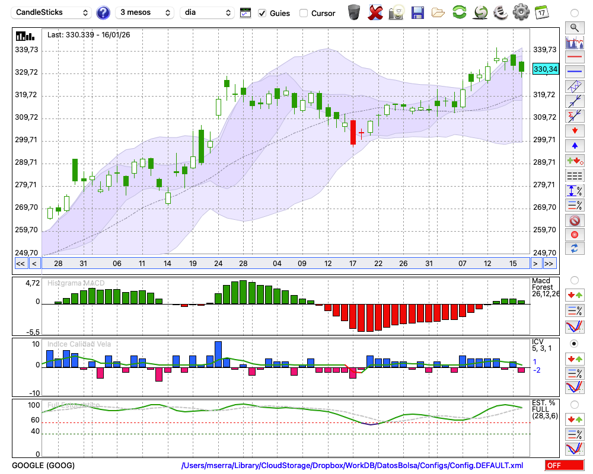Select the blue horizontal line tool
The image size is (593, 474).
[574, 72]
